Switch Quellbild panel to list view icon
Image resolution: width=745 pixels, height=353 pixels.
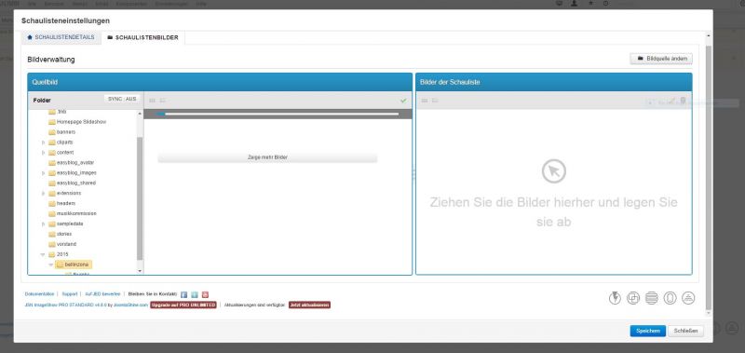162,101
